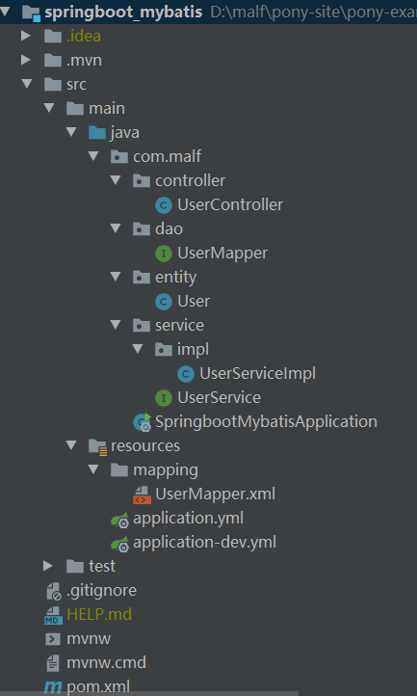Image resolution: width=417 pixels, height=696 pixels.
Task: Expand the .mvn folder arrow
Action: coord(26,60)
